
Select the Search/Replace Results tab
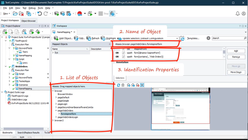click(28, 132)
